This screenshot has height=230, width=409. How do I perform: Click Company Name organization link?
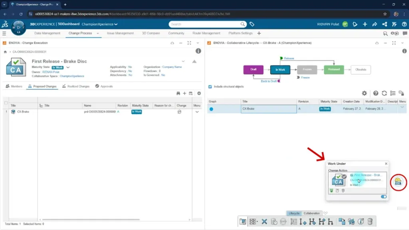tap(172, 67)
